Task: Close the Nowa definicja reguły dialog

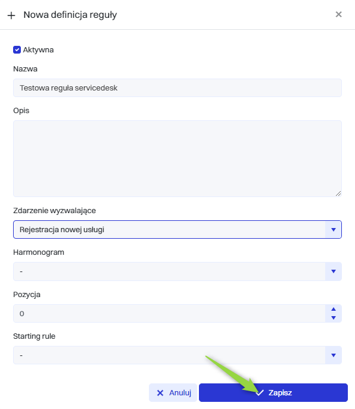Action: (338, 14)
